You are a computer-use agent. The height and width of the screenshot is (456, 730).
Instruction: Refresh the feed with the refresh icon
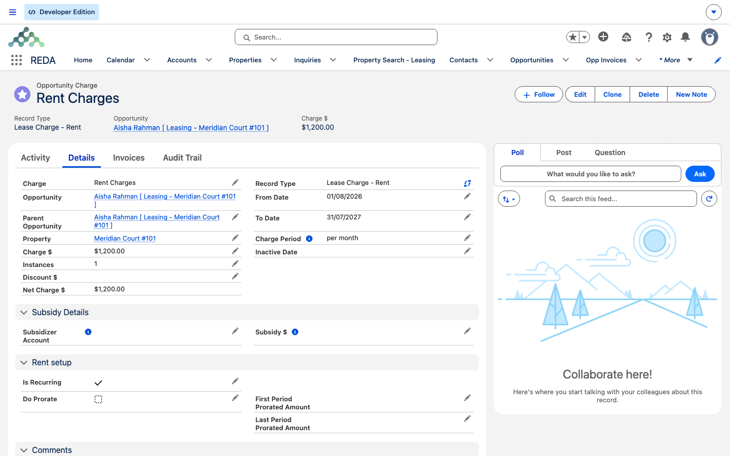709,199
